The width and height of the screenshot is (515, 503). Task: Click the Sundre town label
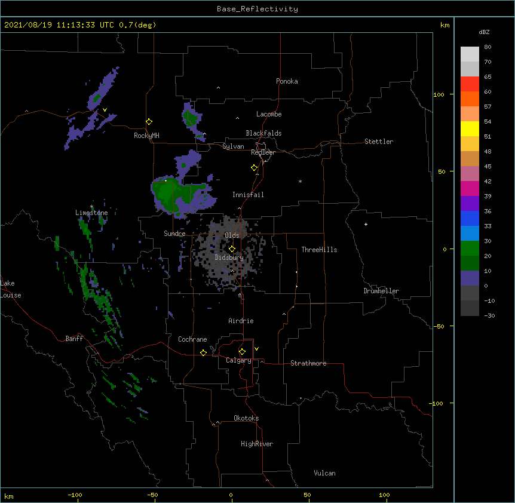point(174,234)
